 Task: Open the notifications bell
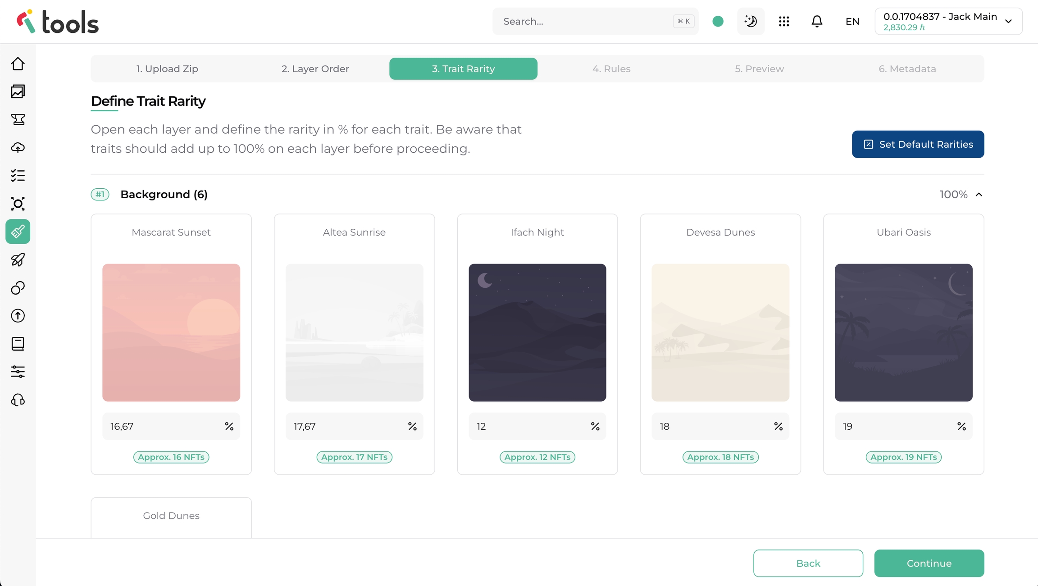(x=817, y=21)
